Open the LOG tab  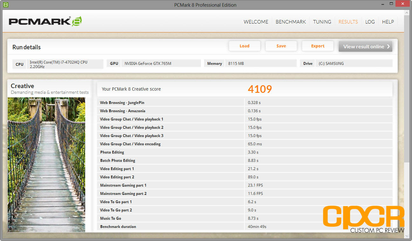click(x=370, y=22)
